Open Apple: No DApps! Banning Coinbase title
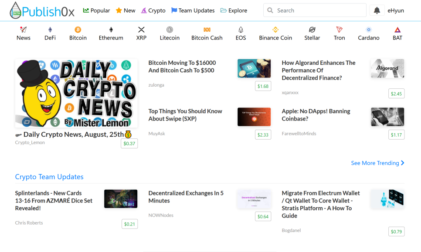Screen dimensions: 421x252 pyautogui.click(x=316, y=115)
